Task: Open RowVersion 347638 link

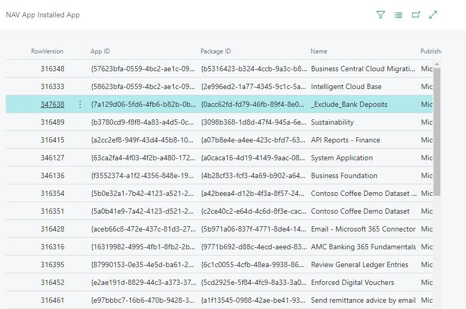Action: (x=52, y=104)
